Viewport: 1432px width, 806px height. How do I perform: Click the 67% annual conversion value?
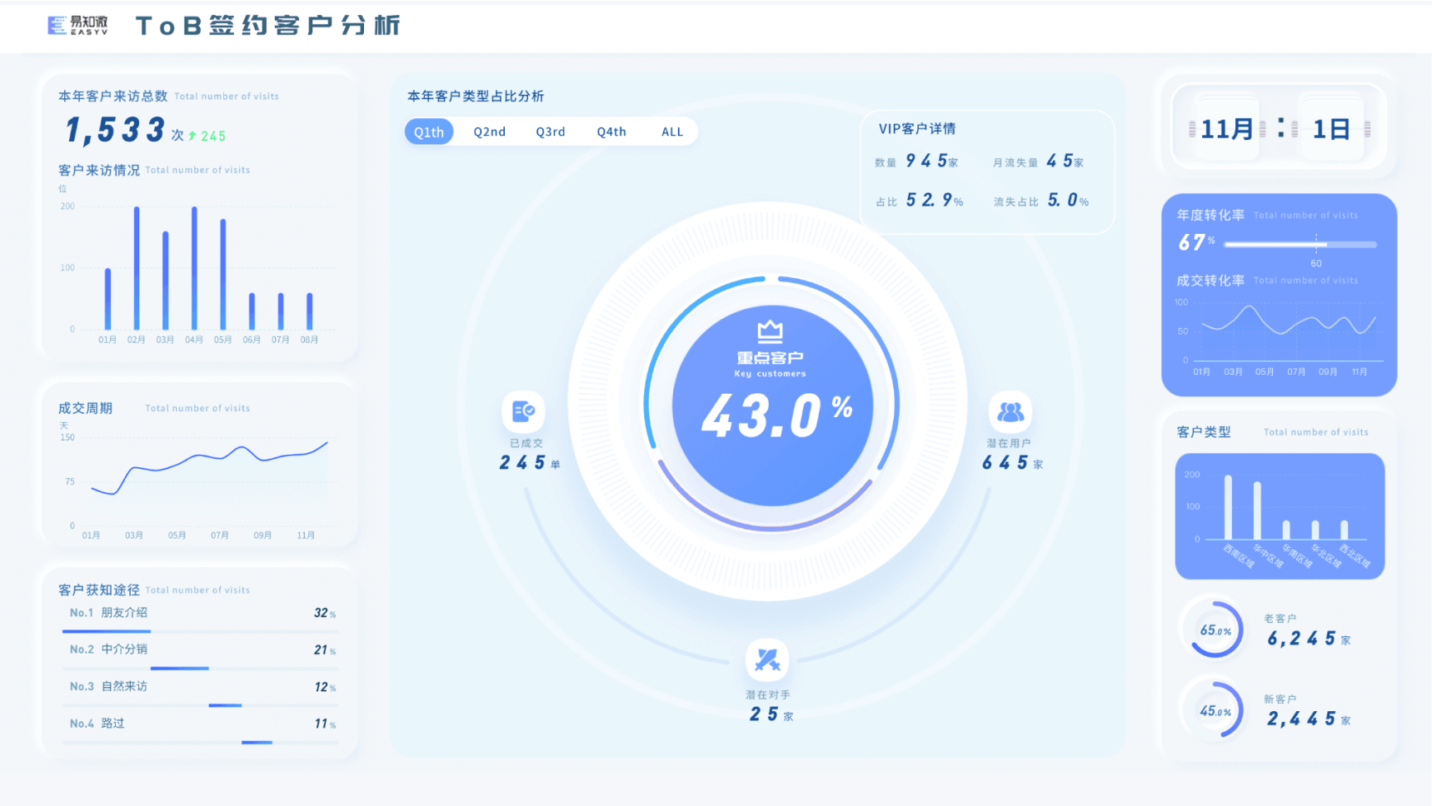pyautogui.click(x=1196, y=242)
